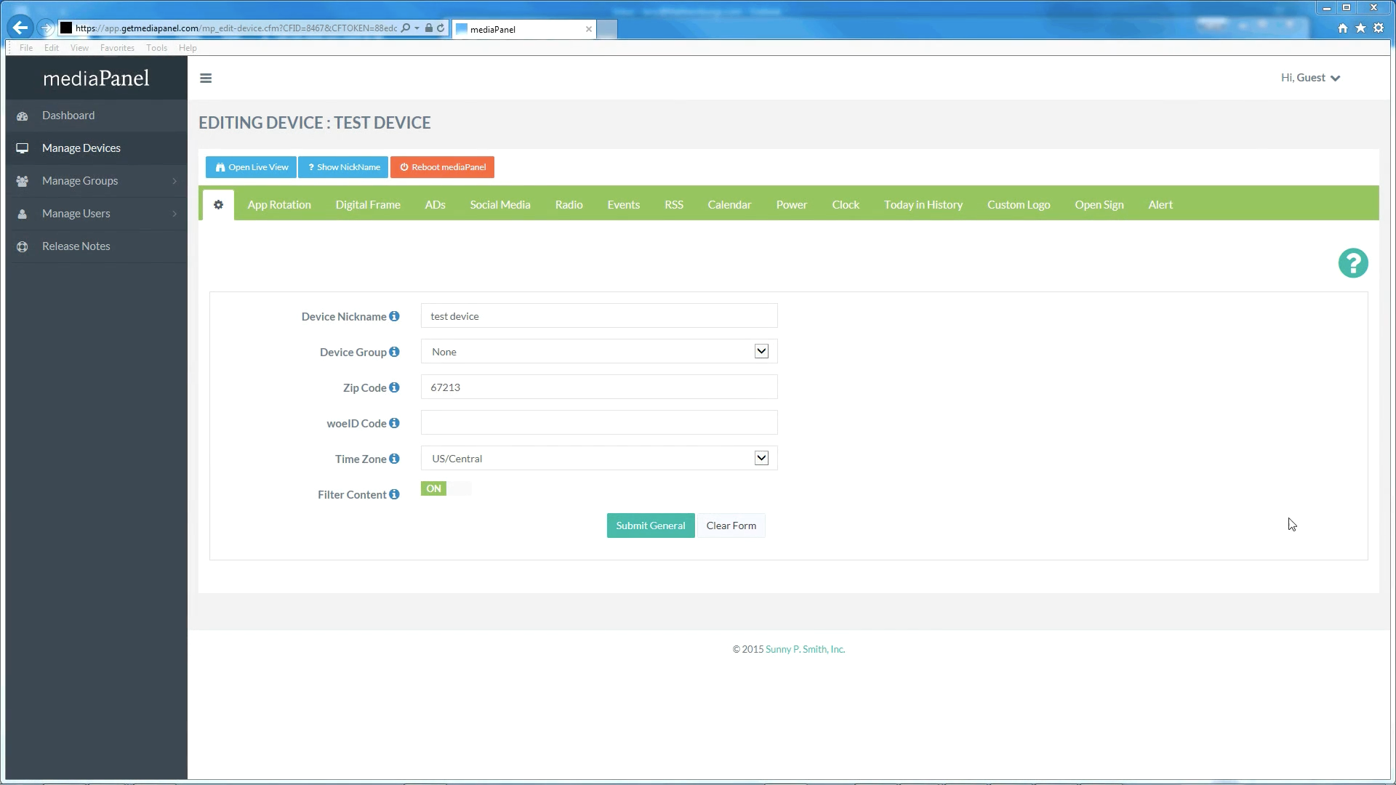The height and width of the screenshot is (785, 1396).
Task: Switch to the App Rotation tab
Action: pos(279,205)
